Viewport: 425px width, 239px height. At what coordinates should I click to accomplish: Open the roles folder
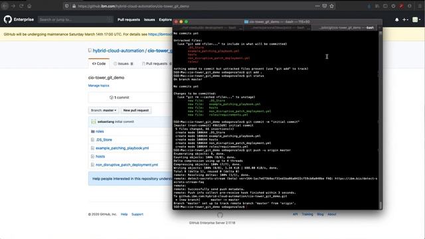click(x=100, y=131)
